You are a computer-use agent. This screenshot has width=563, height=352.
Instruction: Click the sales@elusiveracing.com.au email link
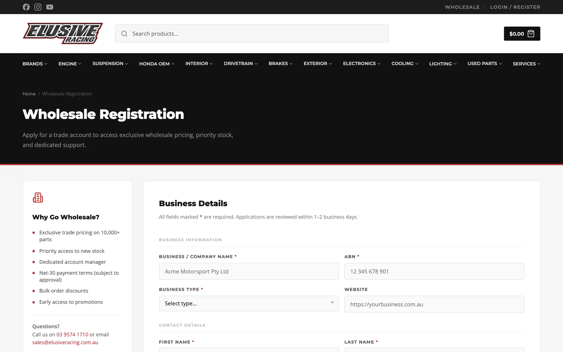[x=65, y=342]
